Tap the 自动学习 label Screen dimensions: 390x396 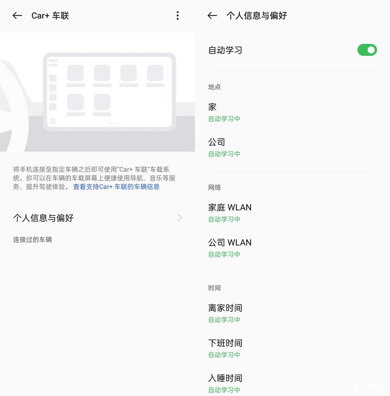coord(225,50)
